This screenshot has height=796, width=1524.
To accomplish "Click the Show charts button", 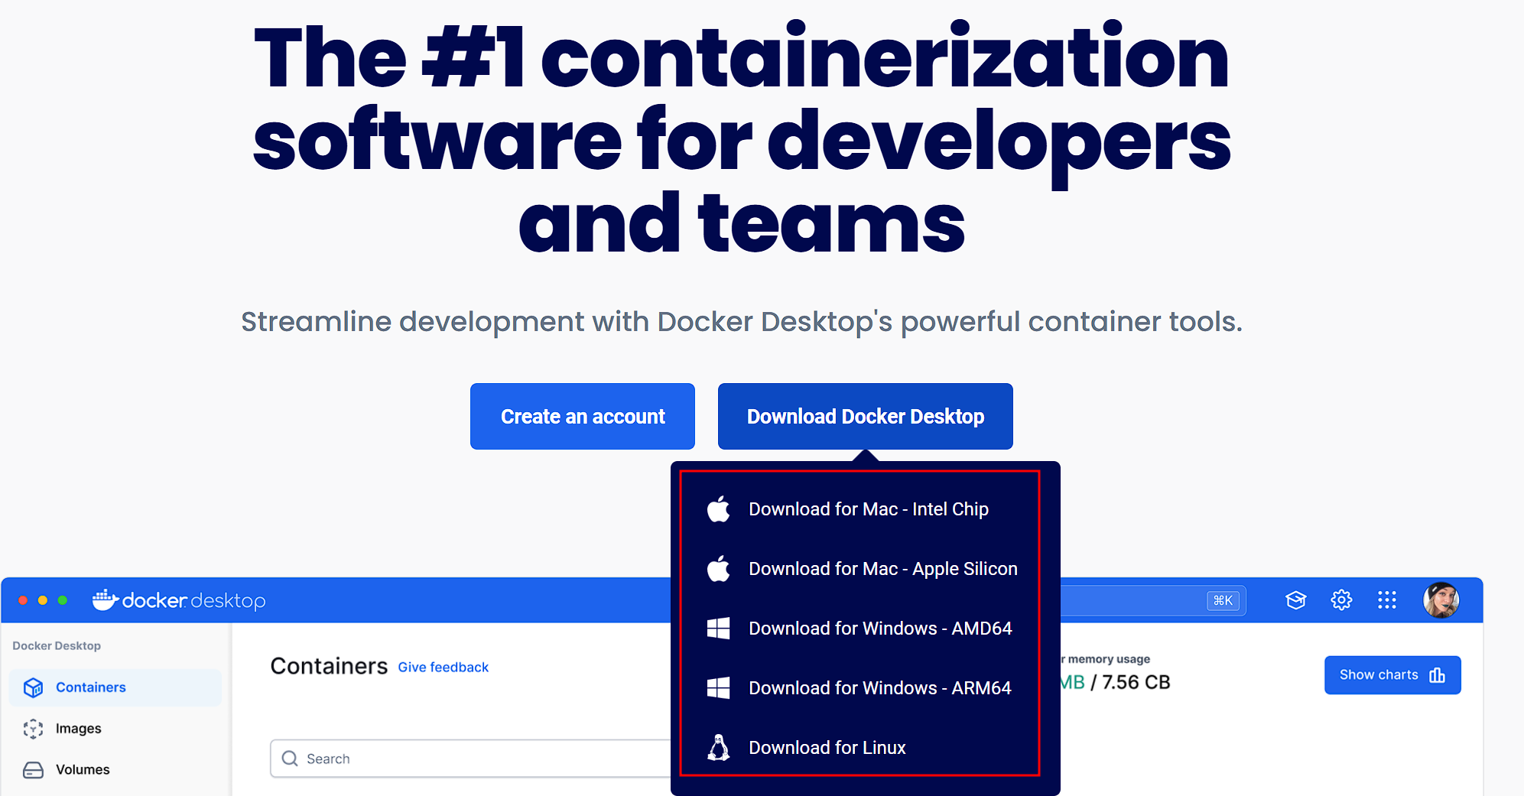I will (1392, 674).
